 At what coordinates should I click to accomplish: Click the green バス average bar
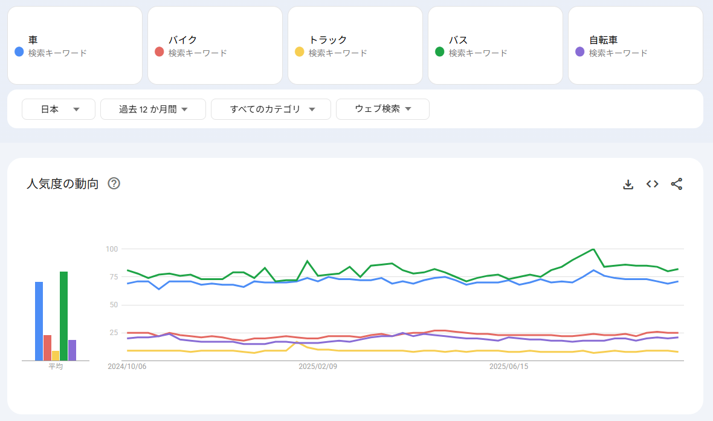[x=63, y=316]
